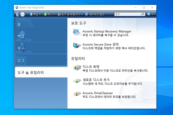Open the 복구 toolbar dropdown menu
This screenshot has width=173, height=115.
[49, 14]
